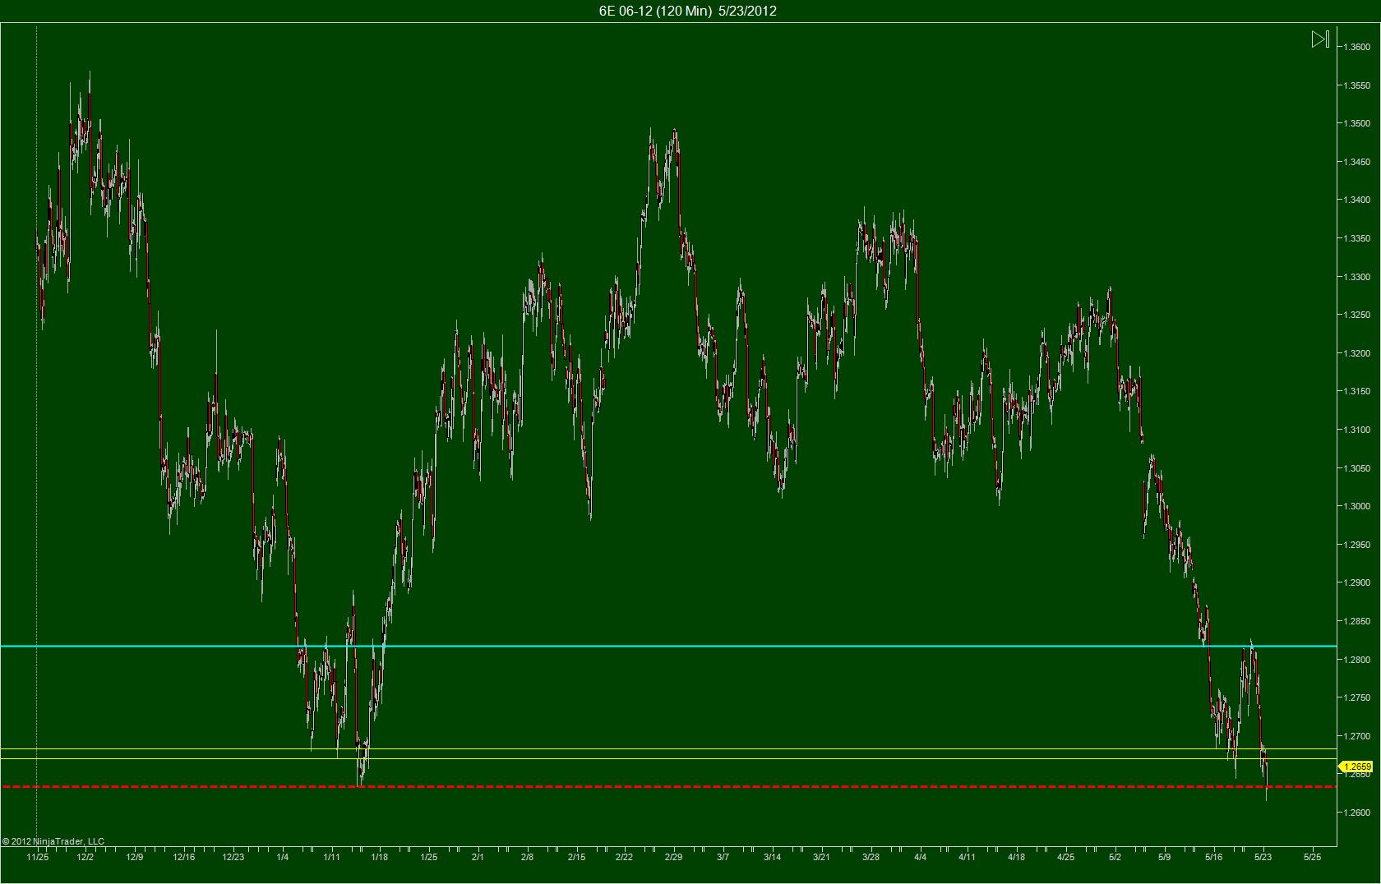The image size is (1381, 884).
Task: Click the 1.3350 price axis label
Action: 1356,238
